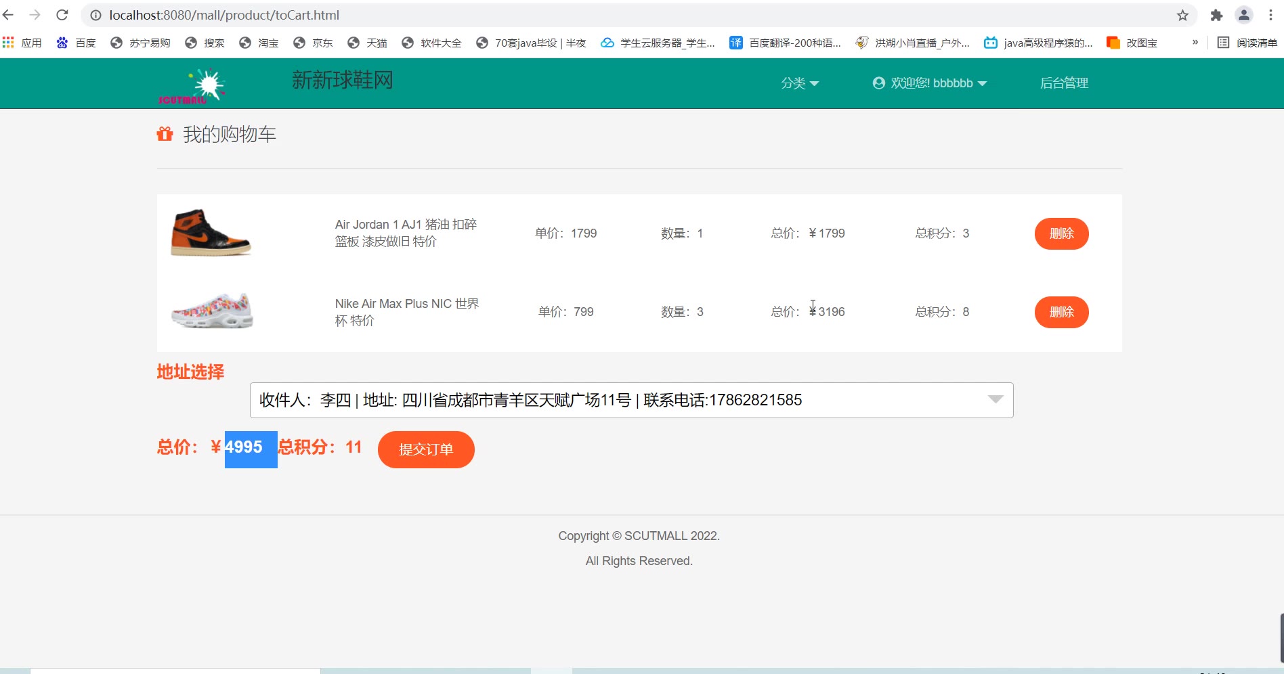Image resolution: width=1284 pixels, height=674 pixels.
Task: Click the 新新球鞋网 site title
Action: pyautogui.click(x=343, y=80)
